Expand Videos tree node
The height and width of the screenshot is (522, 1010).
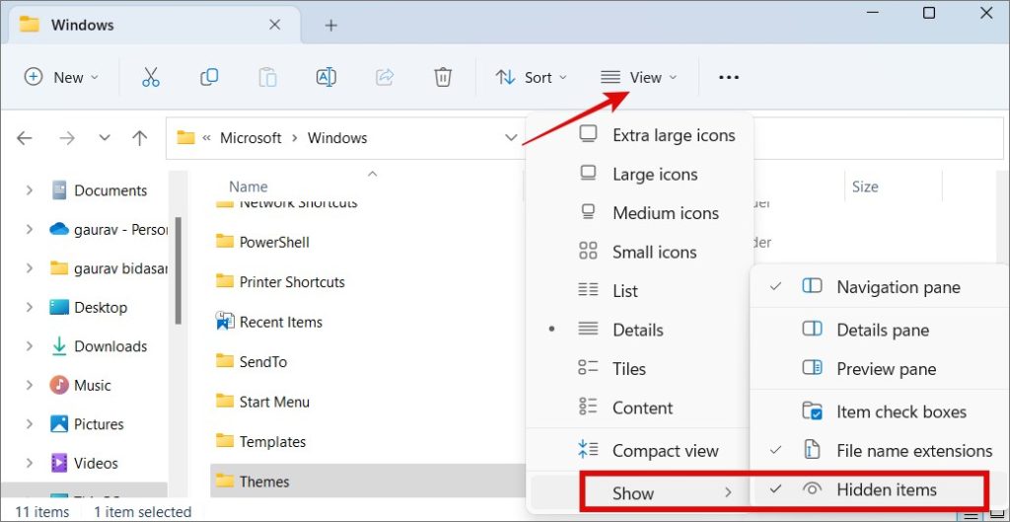pos(29,464)
